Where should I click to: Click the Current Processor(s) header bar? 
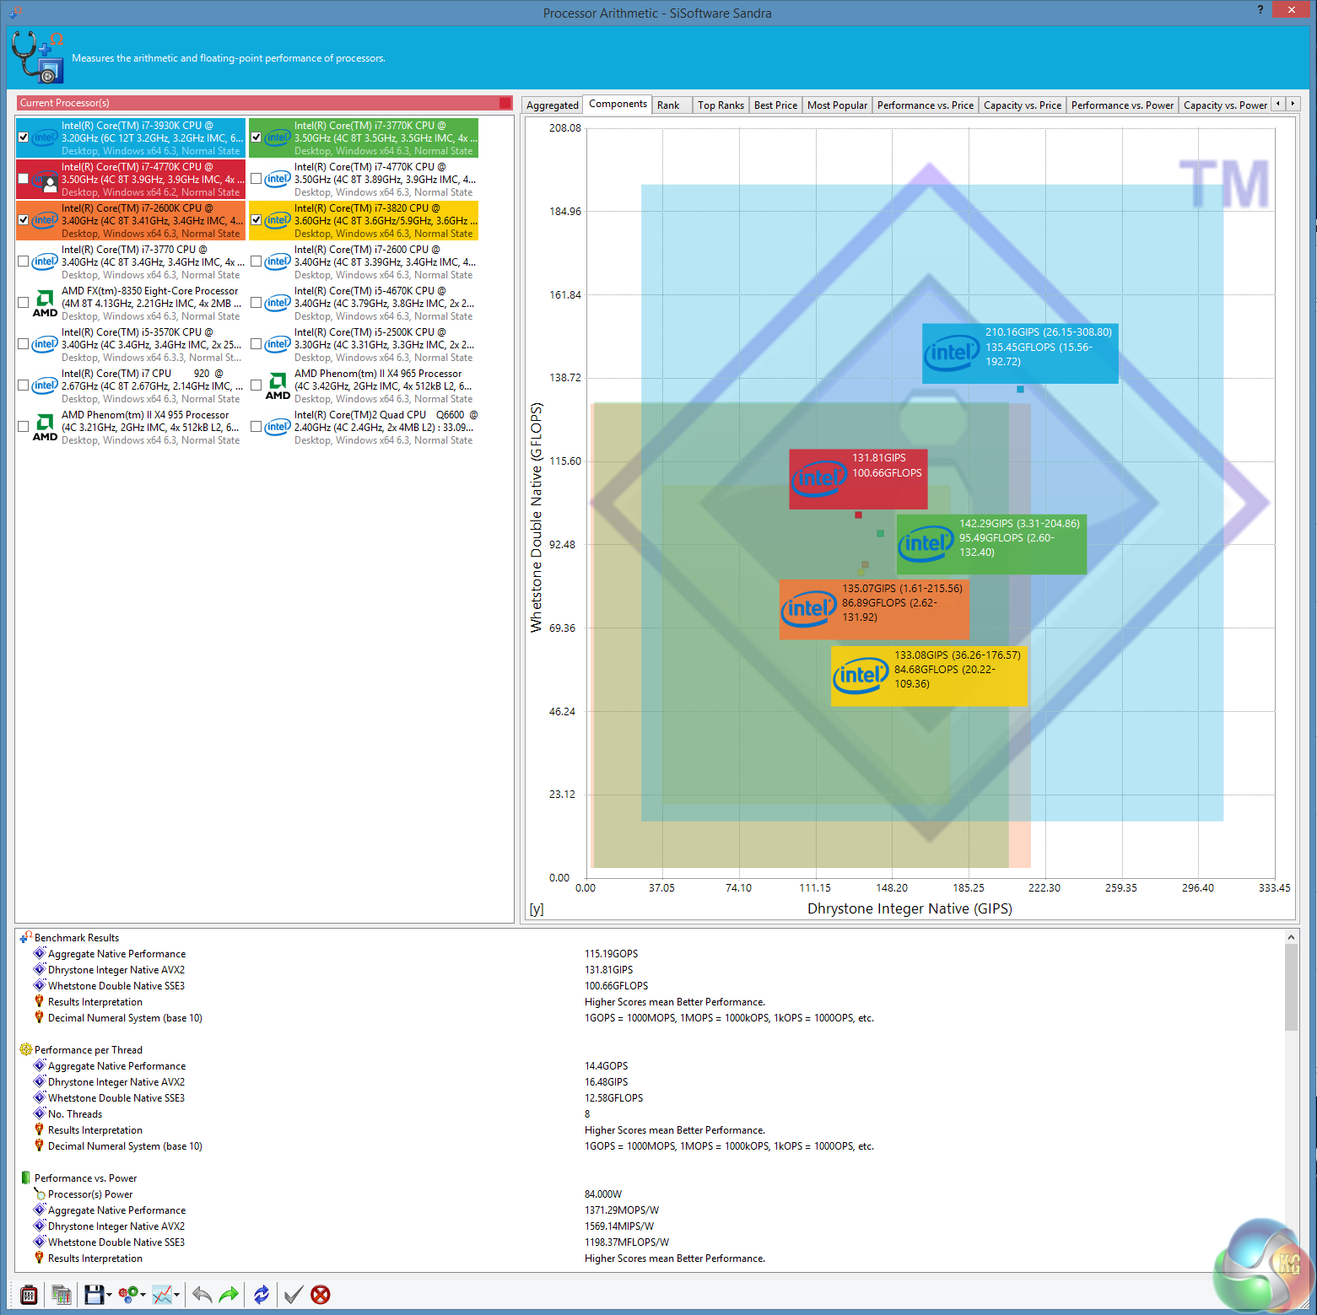click(x=265, y=103)
